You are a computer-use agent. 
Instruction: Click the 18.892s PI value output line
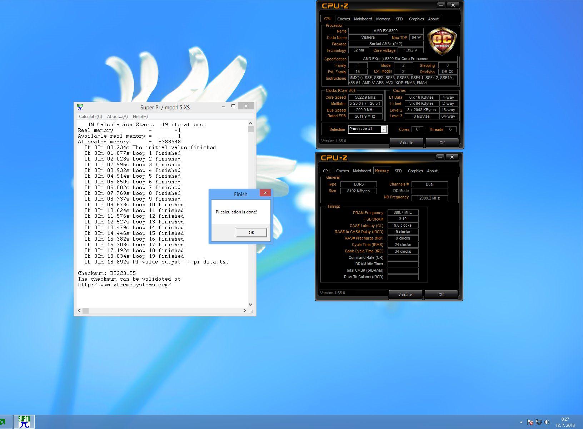[x=156, y=262]
